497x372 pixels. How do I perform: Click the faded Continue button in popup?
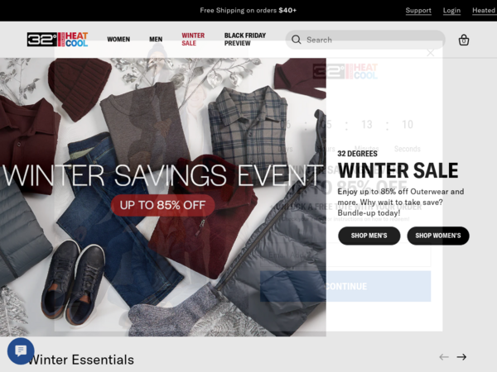coord(345,286)
